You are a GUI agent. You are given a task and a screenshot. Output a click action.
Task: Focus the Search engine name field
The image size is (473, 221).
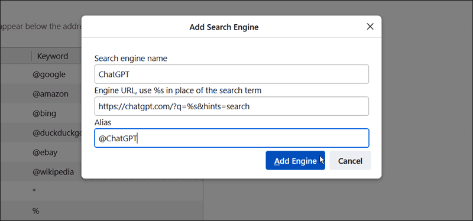pyautogui.click(x=231, y=74)
